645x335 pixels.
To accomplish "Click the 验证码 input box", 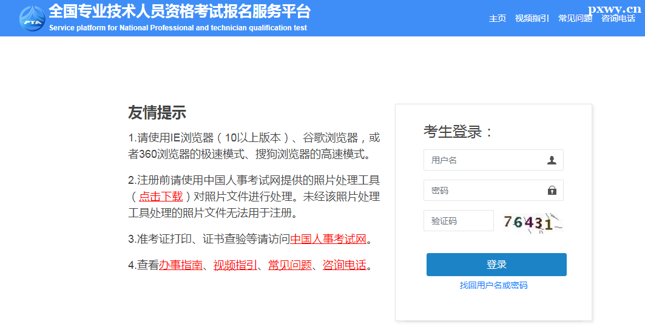I will (459, 221).
